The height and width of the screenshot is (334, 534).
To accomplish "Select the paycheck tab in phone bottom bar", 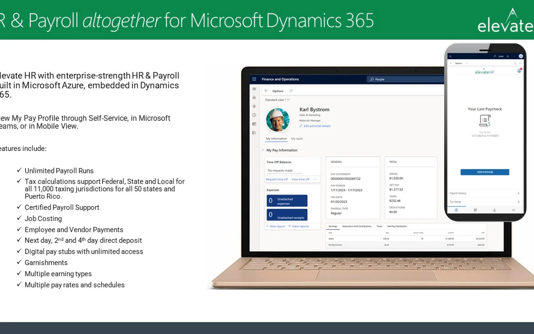I will tap(456, 210).
